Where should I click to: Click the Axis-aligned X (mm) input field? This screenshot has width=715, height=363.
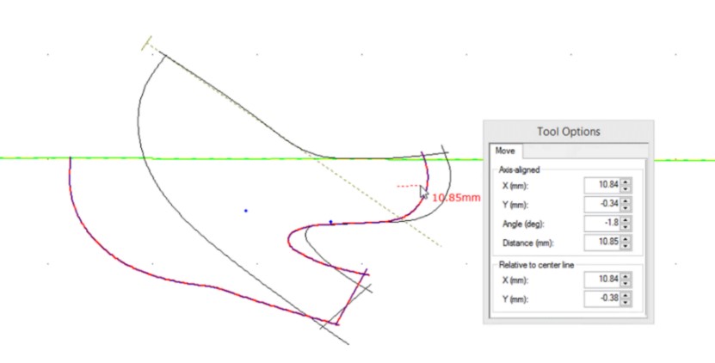pyautogui.click(x=602, y=185)
